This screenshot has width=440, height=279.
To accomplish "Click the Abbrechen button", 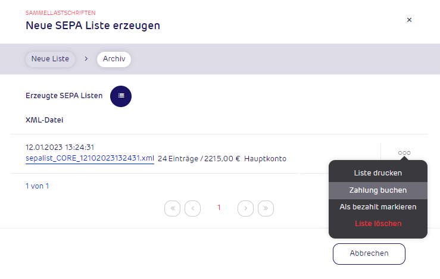I will point(369,254).
